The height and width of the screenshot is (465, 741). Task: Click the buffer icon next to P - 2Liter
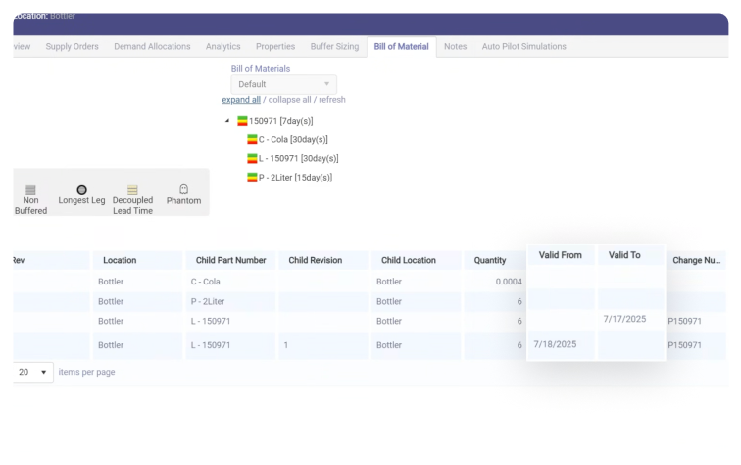coord(252,178)
